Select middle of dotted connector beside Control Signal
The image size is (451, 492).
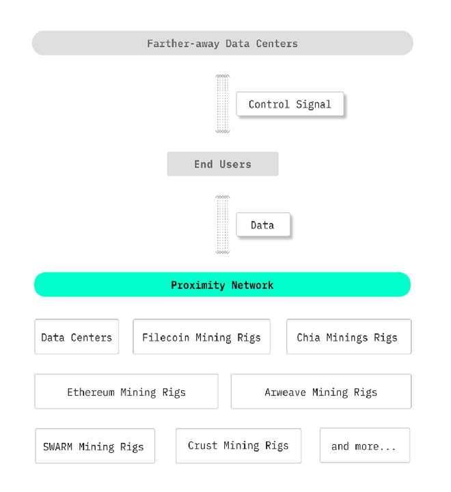(223, 104)
